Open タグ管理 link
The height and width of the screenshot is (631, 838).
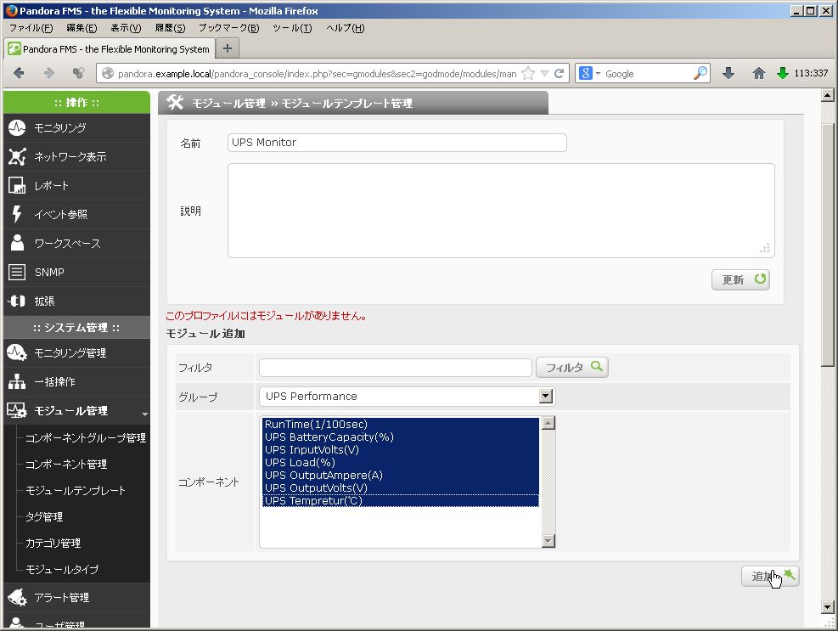click(44, 516)
